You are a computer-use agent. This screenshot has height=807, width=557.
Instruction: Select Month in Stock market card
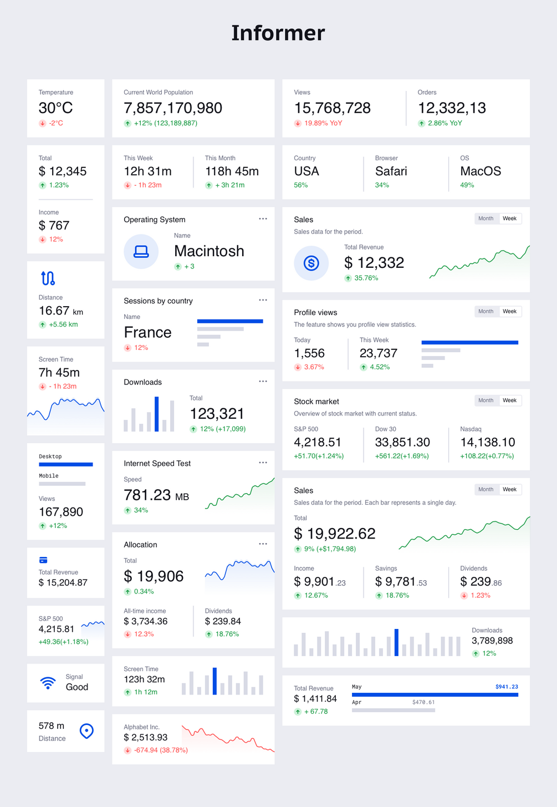click(x=486, y=400)
